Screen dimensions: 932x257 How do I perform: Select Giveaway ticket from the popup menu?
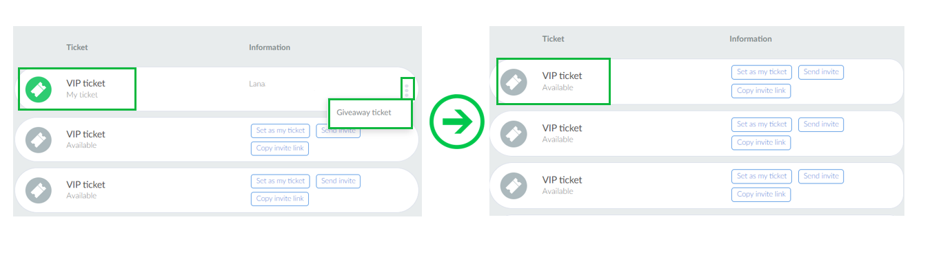pos(364,113)
